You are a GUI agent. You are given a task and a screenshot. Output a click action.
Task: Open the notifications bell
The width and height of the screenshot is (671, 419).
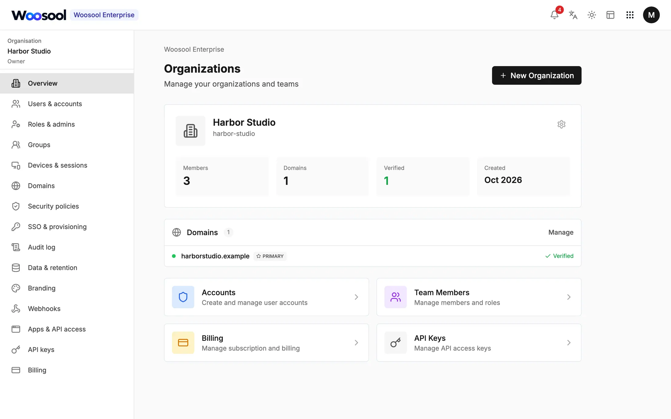(554, 15)
